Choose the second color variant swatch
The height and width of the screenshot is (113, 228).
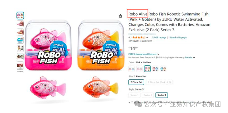tap(139, 69)
